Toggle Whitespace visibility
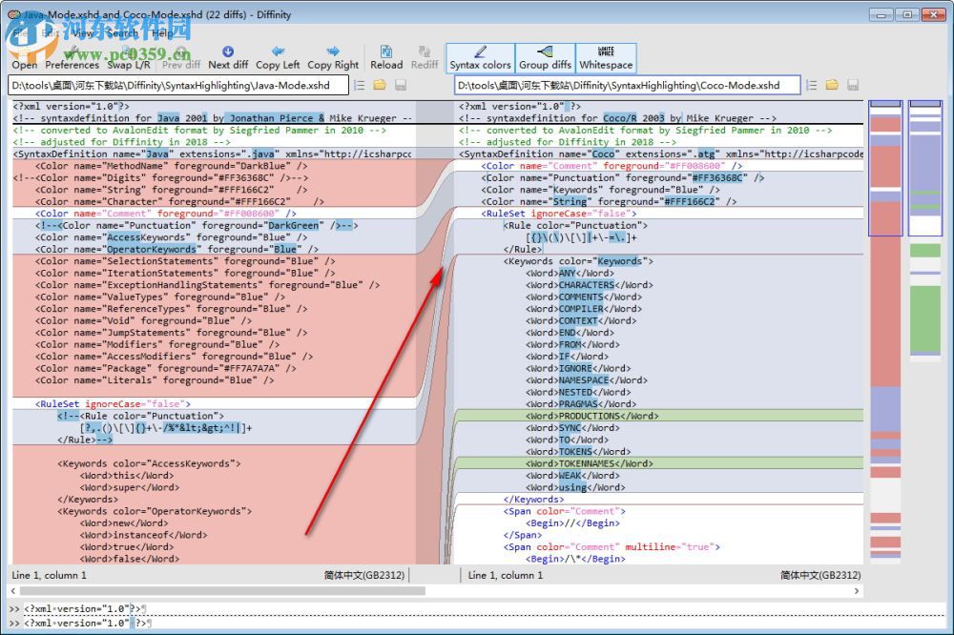The height and width of the screenshot is (635, 954). (606, 57)
